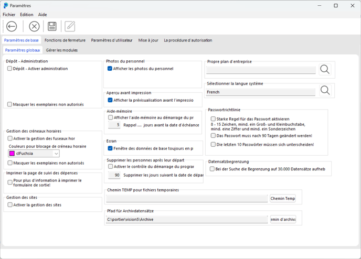
Task: Toggle Bei der Suche die Begrenzung checkbox
Action: coord(212,169)
